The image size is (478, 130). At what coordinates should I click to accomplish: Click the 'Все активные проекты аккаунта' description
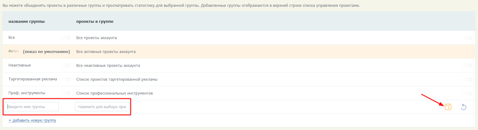pyautogui.click(x=106, y=51)
